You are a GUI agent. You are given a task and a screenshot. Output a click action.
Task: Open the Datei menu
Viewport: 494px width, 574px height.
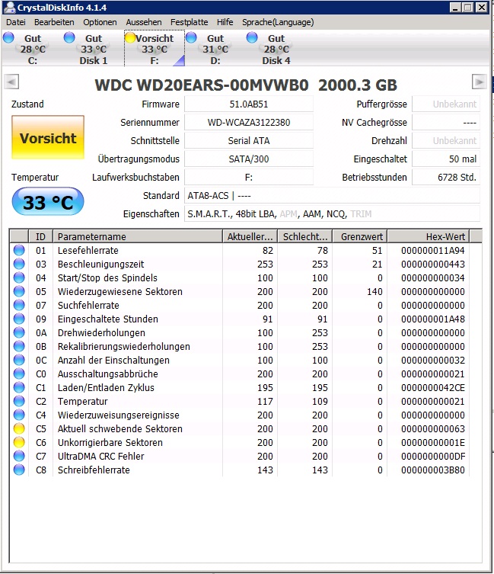[x=16, y=22]
